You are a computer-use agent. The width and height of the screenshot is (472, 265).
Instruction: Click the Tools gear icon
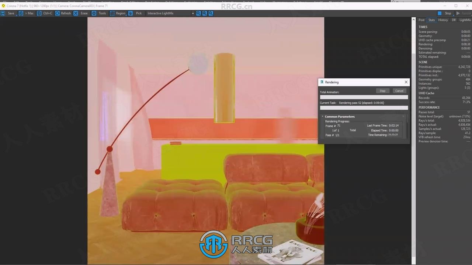pyautogui.click(x=94, y=13)
